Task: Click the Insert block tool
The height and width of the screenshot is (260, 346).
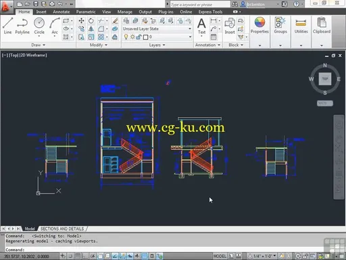Action: point(230,26)
